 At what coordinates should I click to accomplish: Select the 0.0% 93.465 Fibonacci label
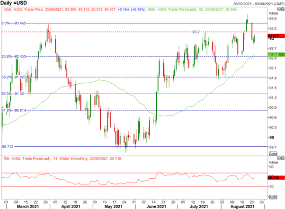14,23
